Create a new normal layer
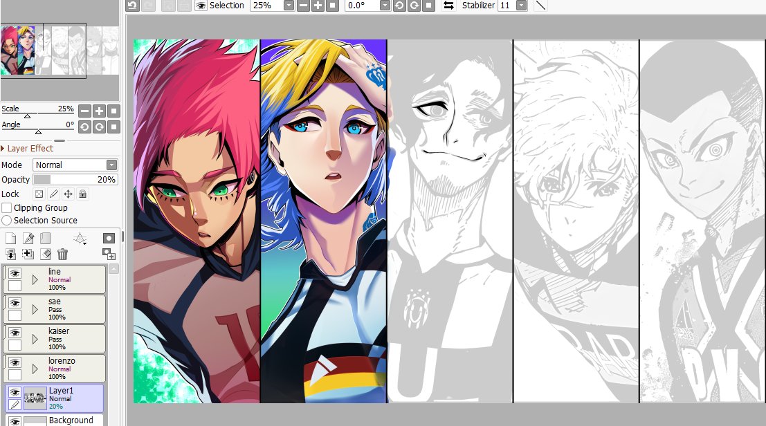This screenshot has width=766, height=426. (x=10, y=238)
